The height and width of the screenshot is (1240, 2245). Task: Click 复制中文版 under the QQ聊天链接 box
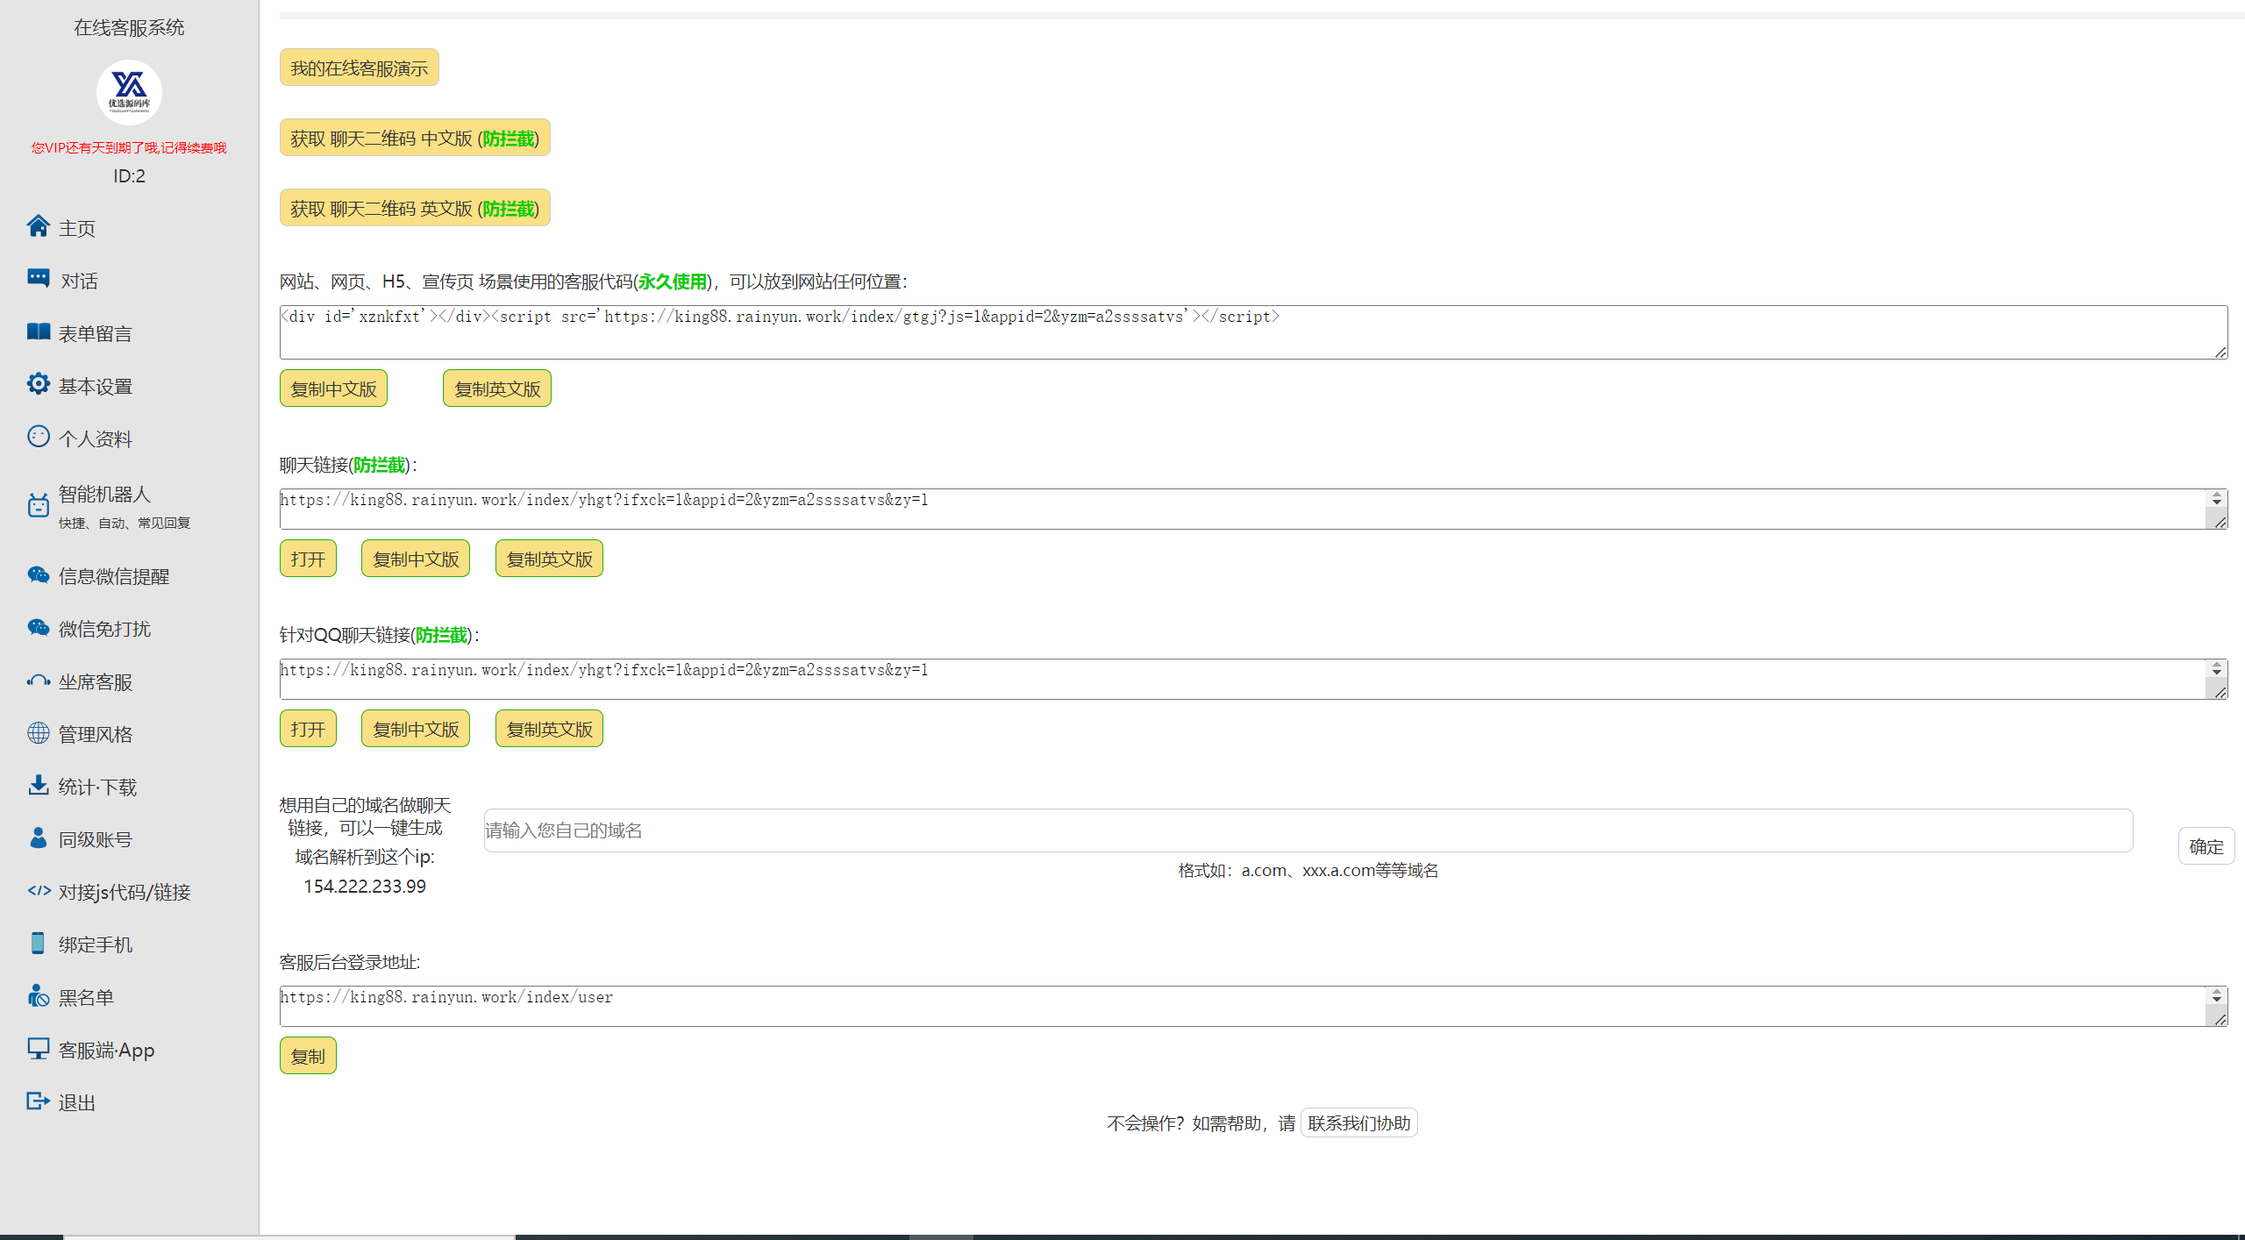(416, 729)
